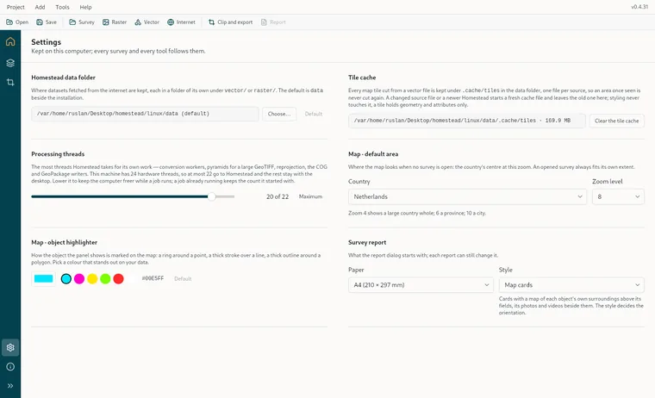Viewport: 655px width, 398px height.
Task: Select the green circle highlighter colour
Action: tap(105, 278)
